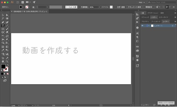Enable Draw Behind mode
The height and width of the screenshot is (107, 177).
[x=5, y=77]
